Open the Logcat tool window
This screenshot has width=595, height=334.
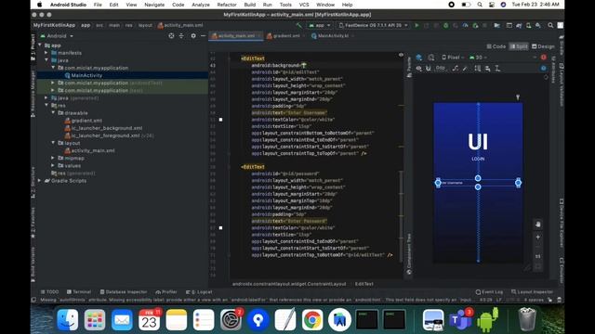(199, 292)
